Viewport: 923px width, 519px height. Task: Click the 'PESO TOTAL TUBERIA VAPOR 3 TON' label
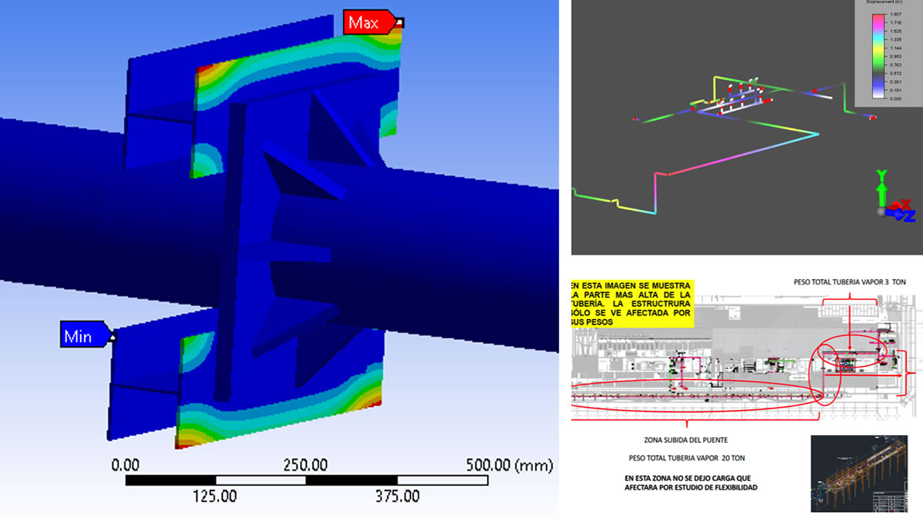click(x=850, y=282)
